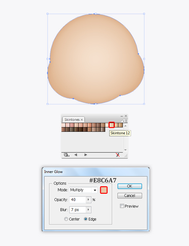This screenshot has width=189, height=246.
Task: Open the Opacity value arrow popup
Action: pyautogui.click(x=89, y=200)
